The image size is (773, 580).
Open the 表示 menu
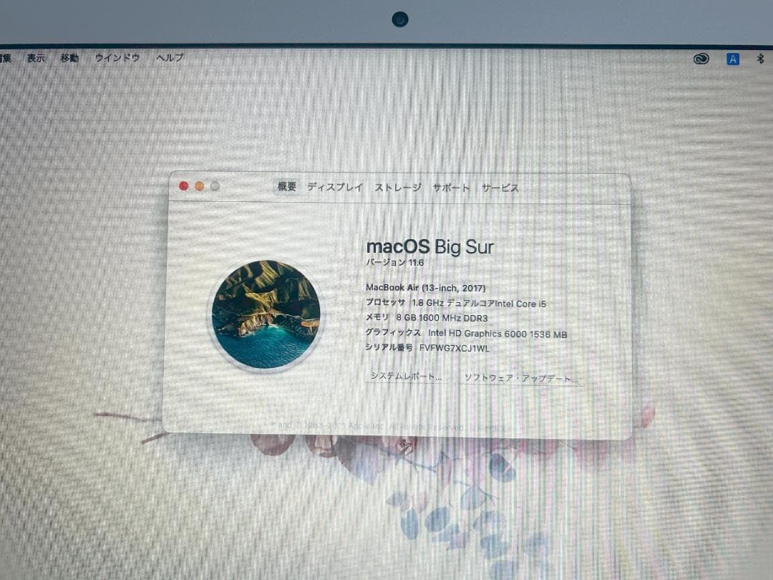tap(36, 58)
